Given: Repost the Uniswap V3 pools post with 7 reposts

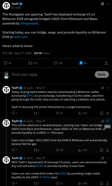Looking at the screenshot, I should point(35,183).
